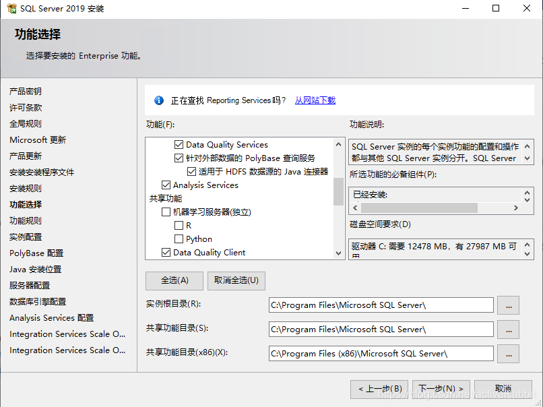543x407 pixels.
Task: Check the R feature checkbox
Action: coord(179,226)
